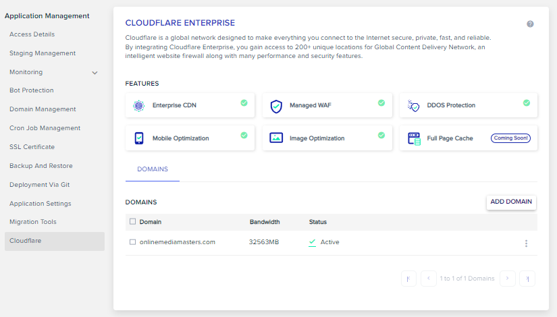Click the Coming Soon badge

pyautogui.click(x=510, y=138)
